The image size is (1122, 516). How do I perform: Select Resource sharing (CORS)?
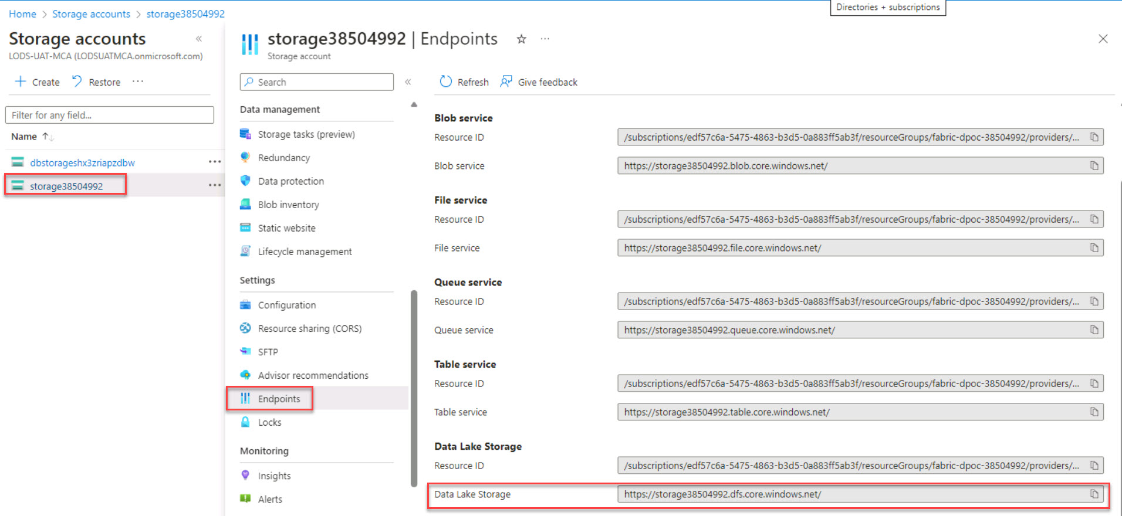click(x=309, y=328)
